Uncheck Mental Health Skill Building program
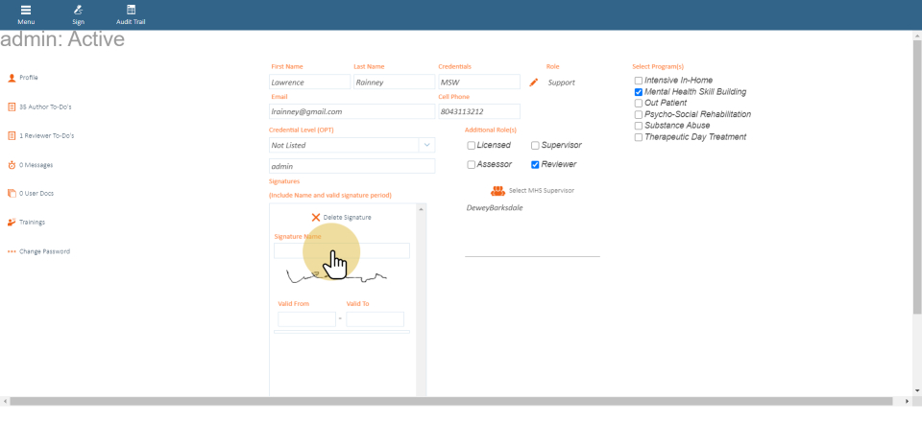The height and width of the screenshot is (425, 922). pos(639,92)
